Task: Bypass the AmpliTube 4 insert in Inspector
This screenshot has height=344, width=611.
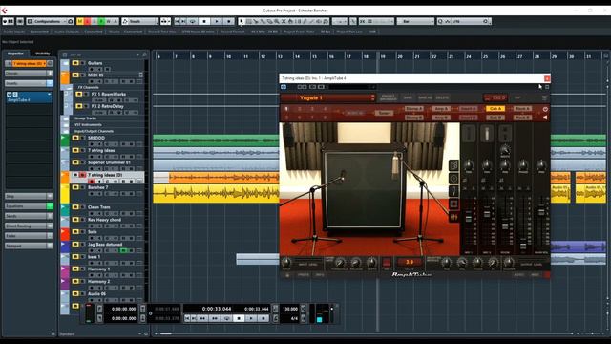Action: point(10,95)
